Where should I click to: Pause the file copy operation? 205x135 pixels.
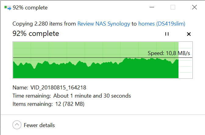click(167, 34)
